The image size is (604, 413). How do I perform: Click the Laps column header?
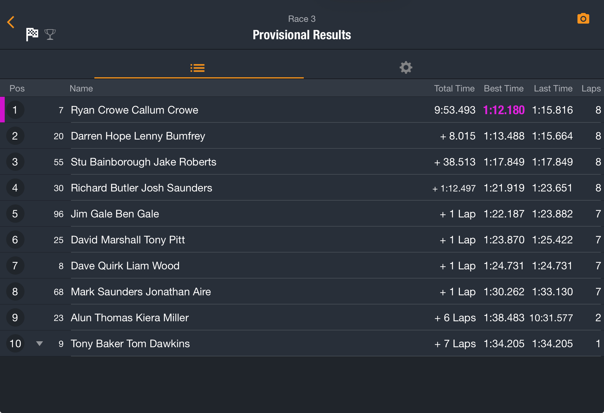click(591, 88)
